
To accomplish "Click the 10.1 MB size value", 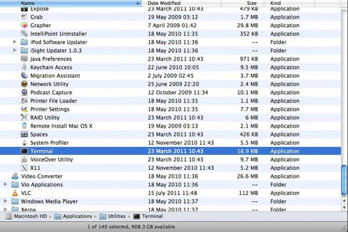I will [248, 93].
